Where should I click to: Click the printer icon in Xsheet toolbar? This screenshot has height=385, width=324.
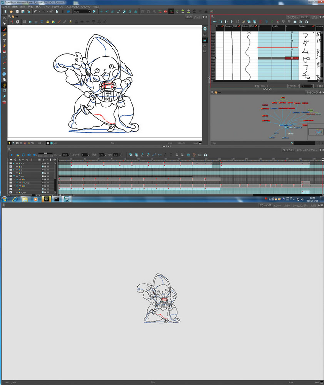[x=243, y=22]
